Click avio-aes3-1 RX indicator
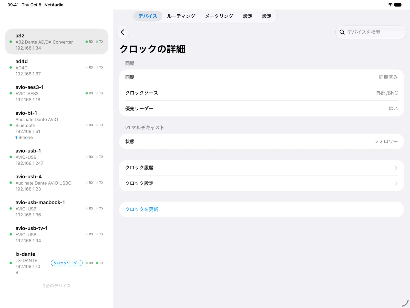This screenshot has width=410, height=308. pos(89,93)
